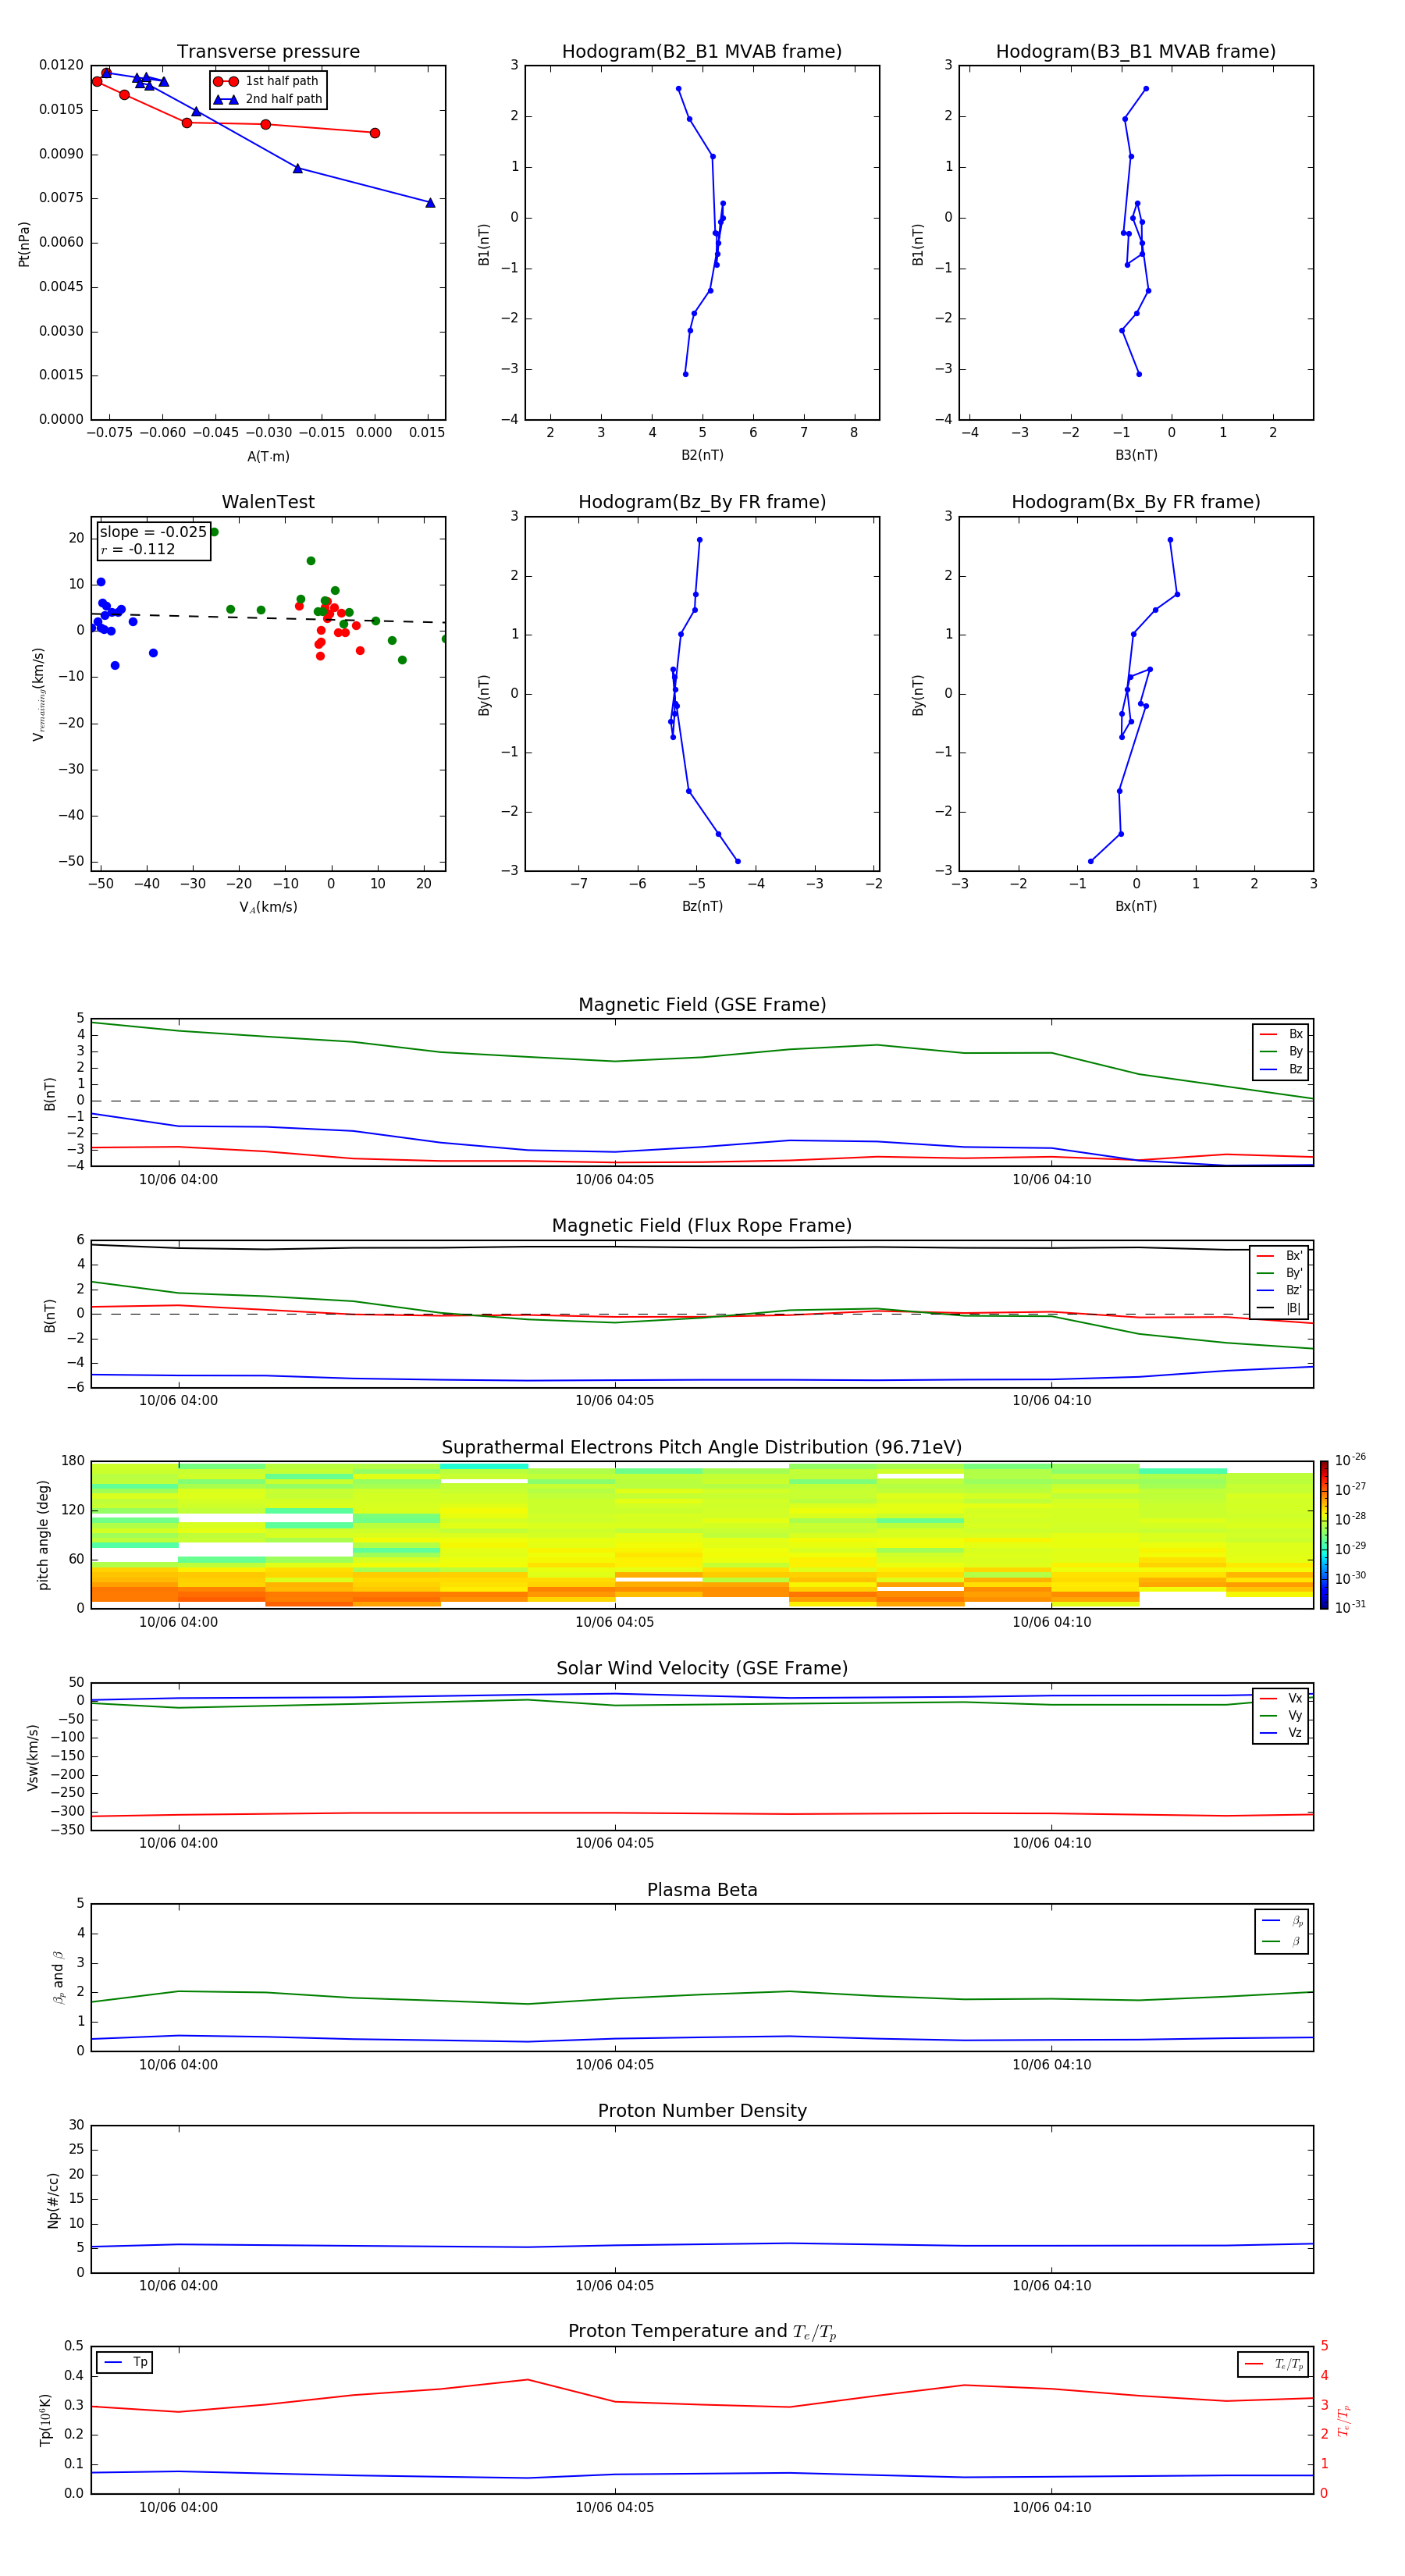Click the 'Magnetic Field (Flux Rope Frame)' title
Image resolution: width=1405 pixels, height=2576 pixels.
click(702, 1226)
